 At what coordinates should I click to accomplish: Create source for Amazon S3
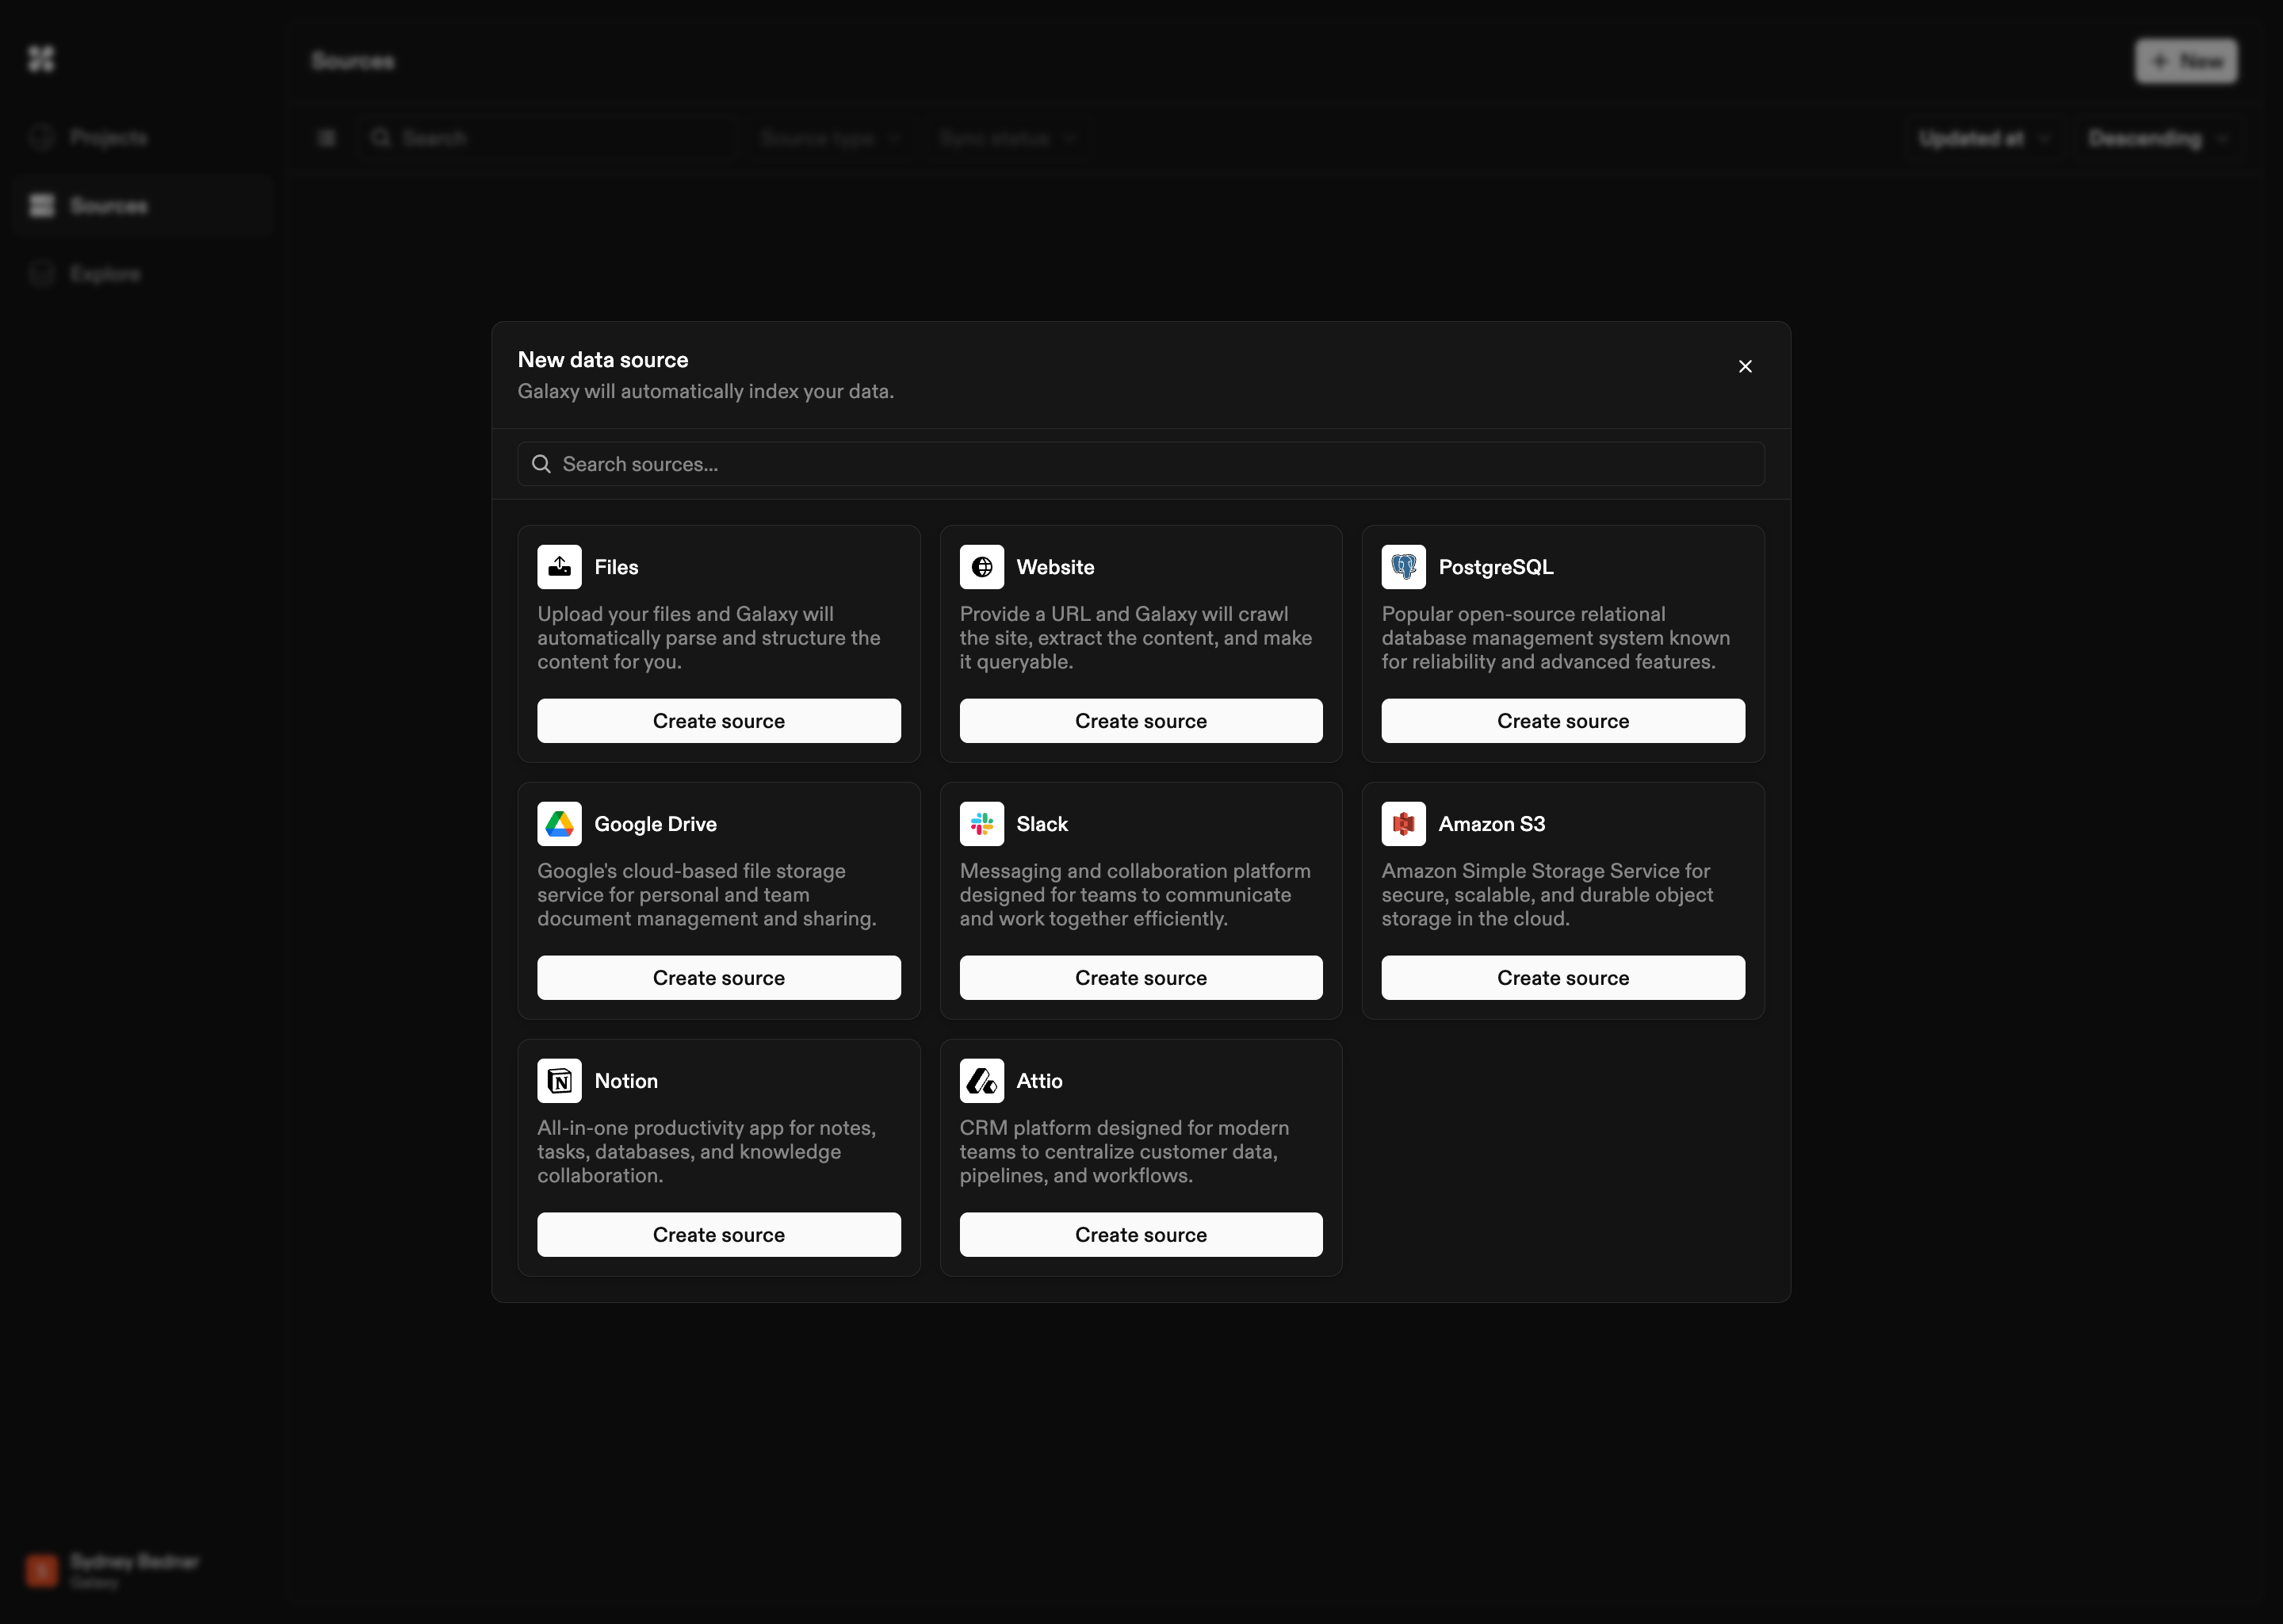pyautogui.click(x=1562, y=978)
